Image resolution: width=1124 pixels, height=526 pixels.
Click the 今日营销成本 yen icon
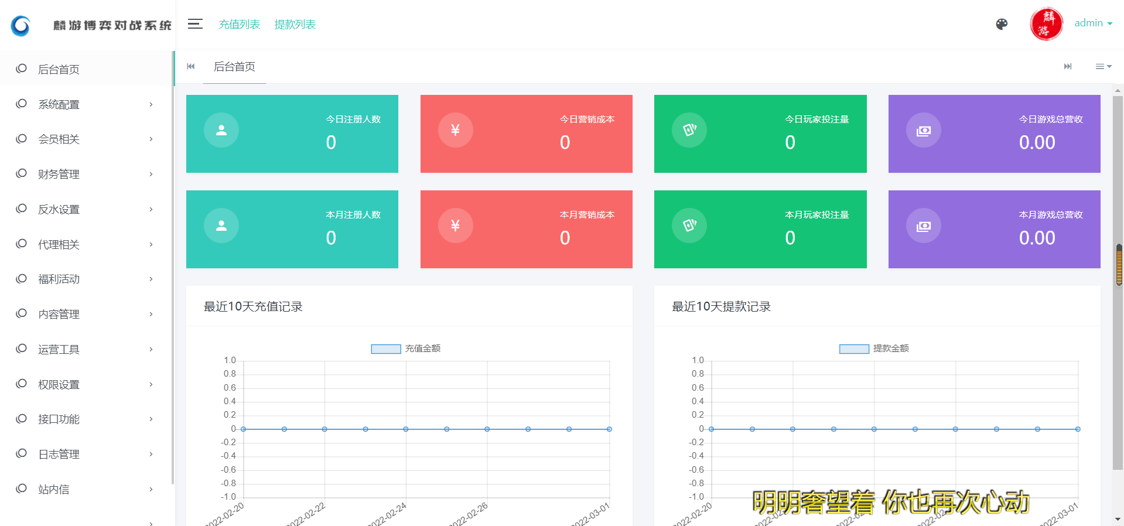(x=455, y=130)
